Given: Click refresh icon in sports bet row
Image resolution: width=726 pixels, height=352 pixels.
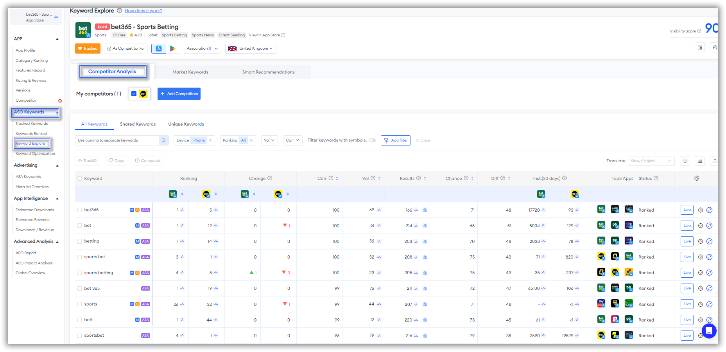Looking at the screenshot, I should click(710, 257).
